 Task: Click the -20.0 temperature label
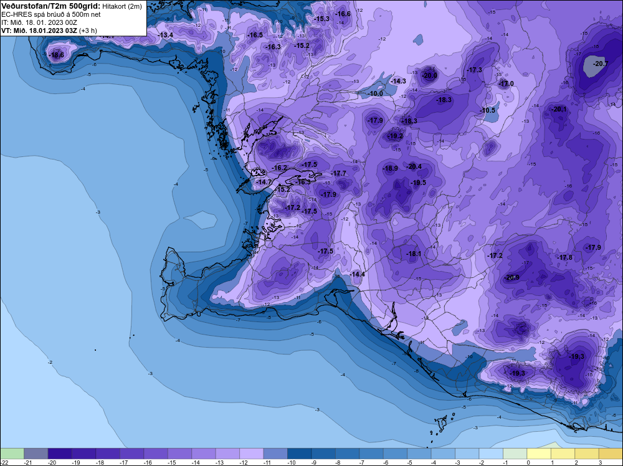[x=429, y=75]
